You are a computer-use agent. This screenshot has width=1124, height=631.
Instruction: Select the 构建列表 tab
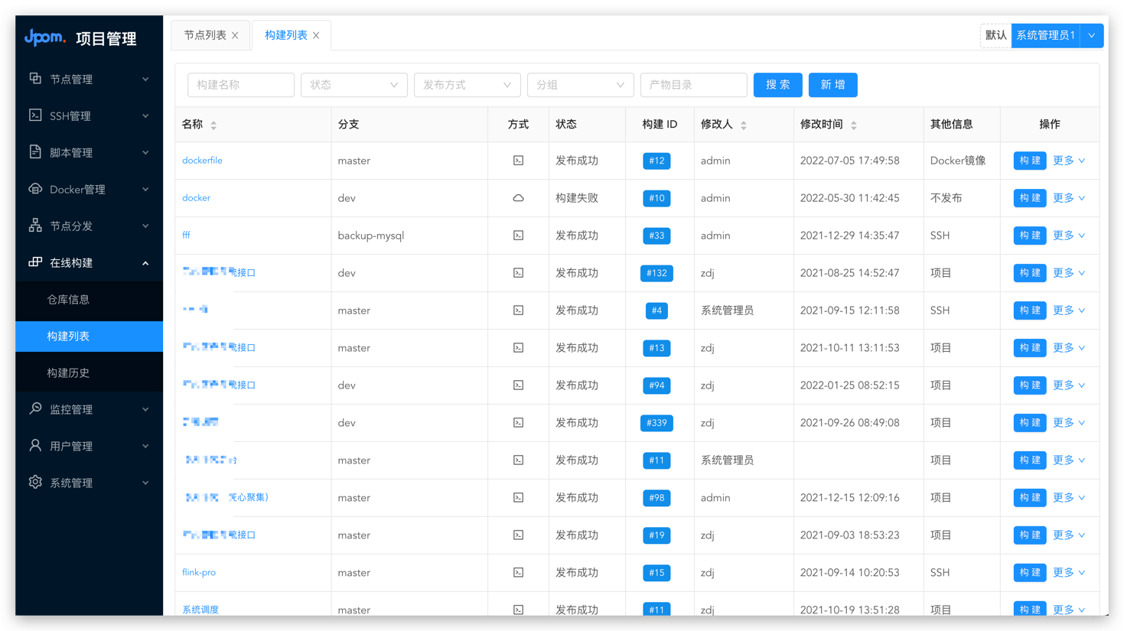coord(286,35)
